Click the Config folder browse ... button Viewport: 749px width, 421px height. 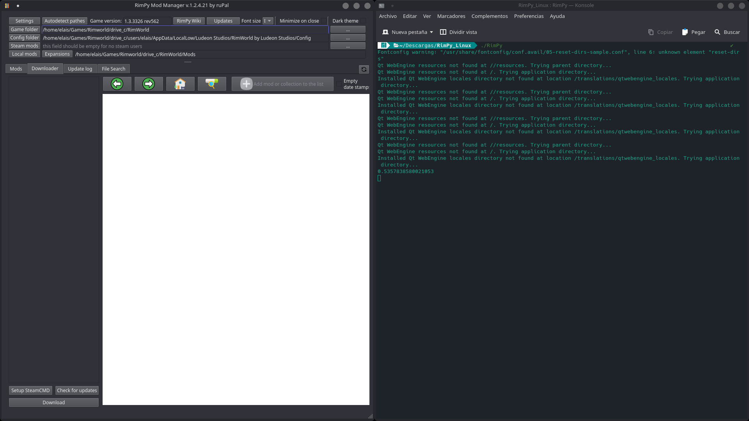tap(347, 37)
